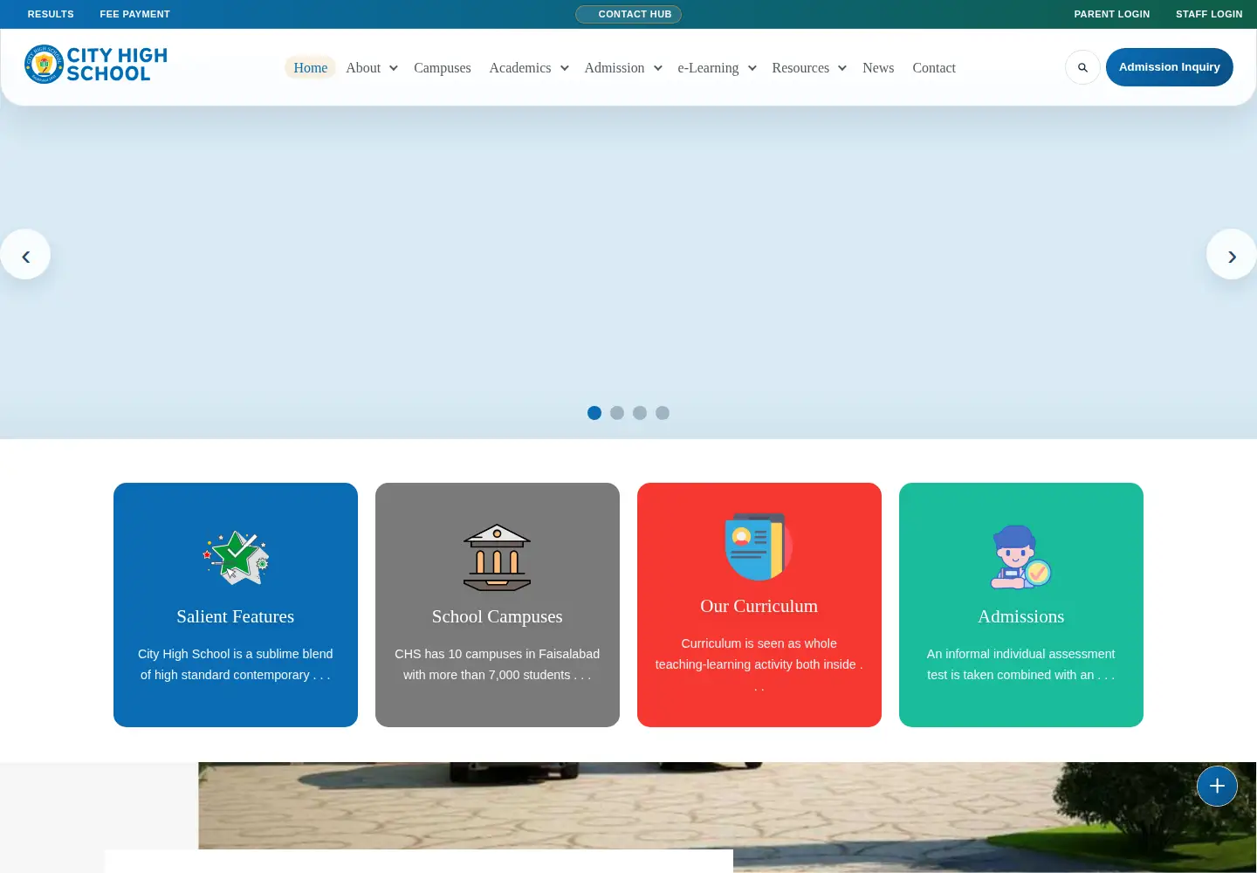Go to the Home menu item
The image size is (1257, 873).
[x=311, y=68]
